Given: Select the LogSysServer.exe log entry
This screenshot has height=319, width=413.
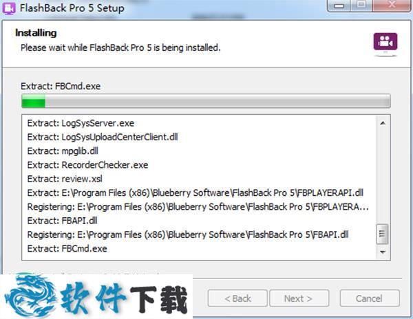Looking at the screenshot, I should tap(81, 123).
